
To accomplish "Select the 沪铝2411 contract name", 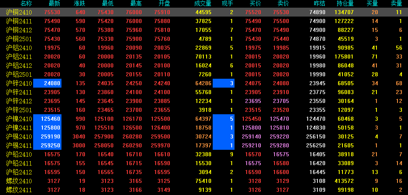I will click(x=19, y=57).
